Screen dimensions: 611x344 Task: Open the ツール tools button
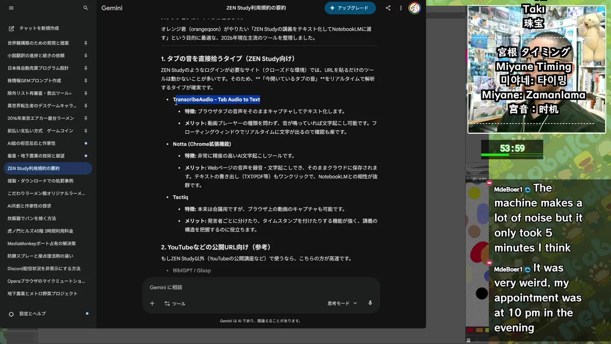pyautogui.click(x=175, y=303)
